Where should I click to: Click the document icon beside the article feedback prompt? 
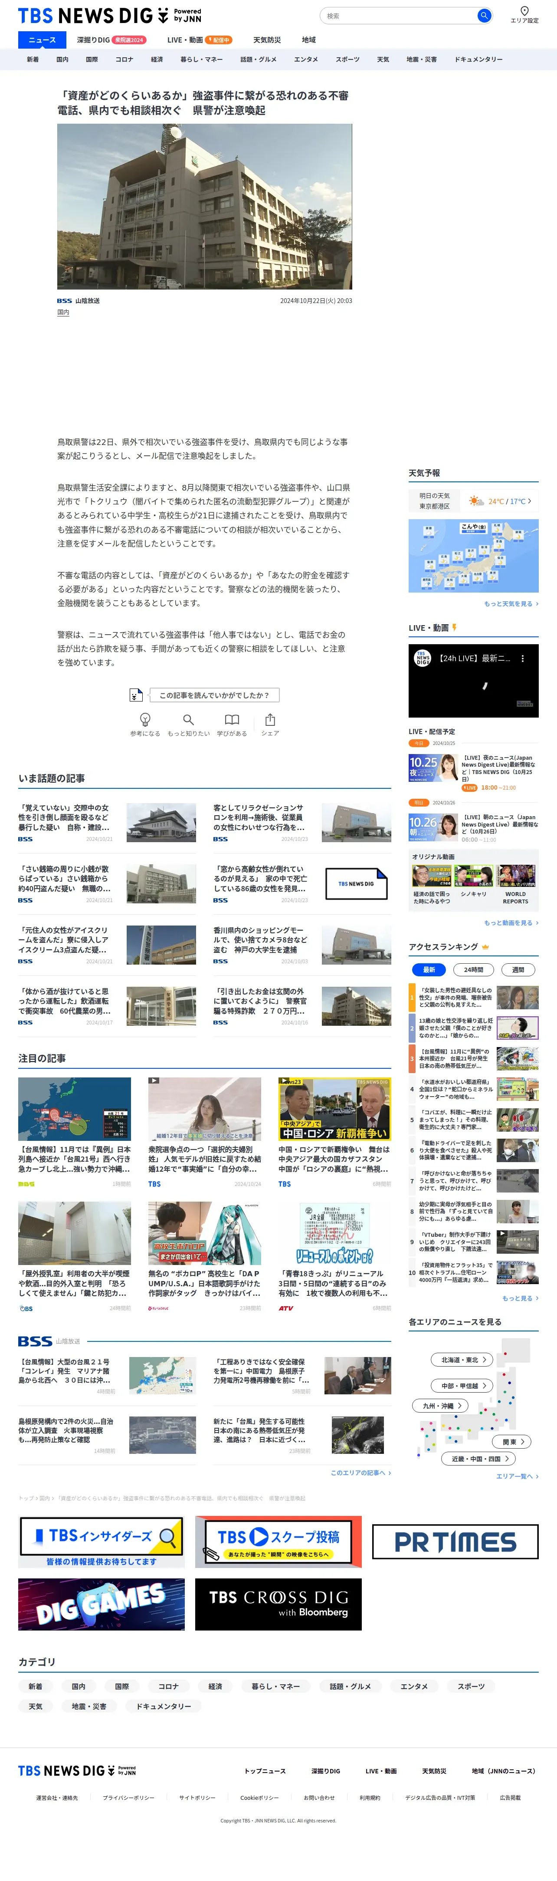point(136,695)
